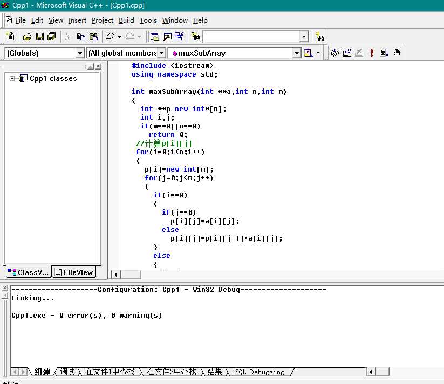Image resolution: width=444 pixels, height=384 pixels.
Task: Click the output tabs scroll-left arrow
Action: pos(15,372)
